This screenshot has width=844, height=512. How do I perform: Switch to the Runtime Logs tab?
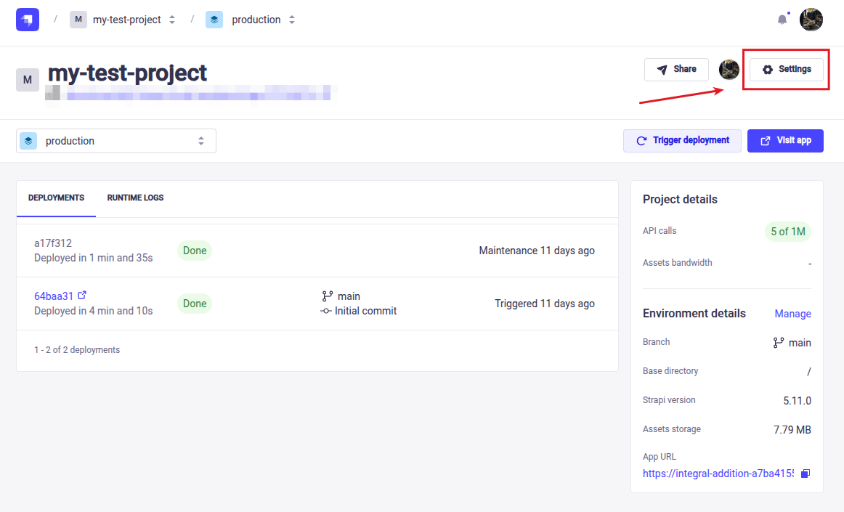pos(135,198)
